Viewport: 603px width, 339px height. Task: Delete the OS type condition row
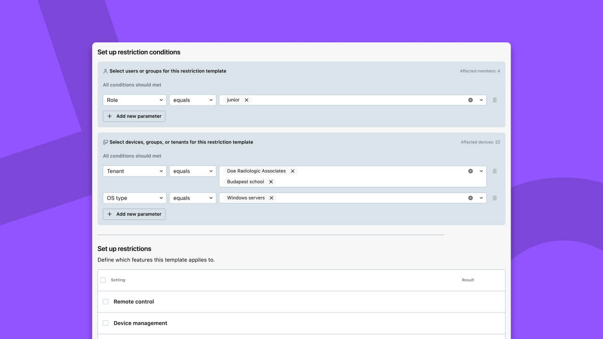(495, 198)
